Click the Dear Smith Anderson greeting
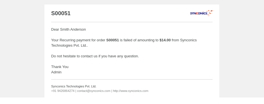 (x=69, y=30)
